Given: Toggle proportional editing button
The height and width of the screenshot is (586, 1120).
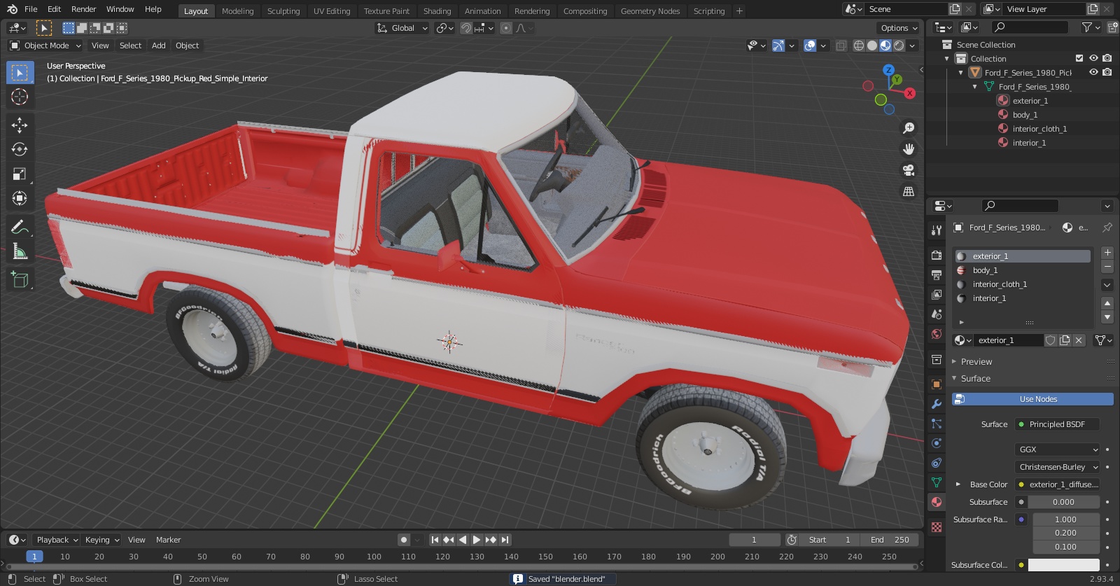Looking at the screenshot, I should click(506, 28).
